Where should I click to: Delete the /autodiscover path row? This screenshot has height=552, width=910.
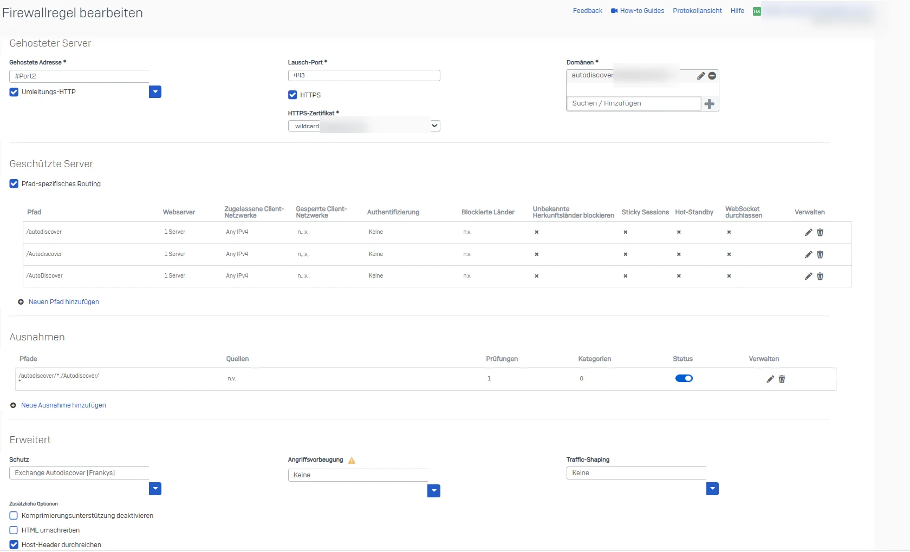point(820,232)
